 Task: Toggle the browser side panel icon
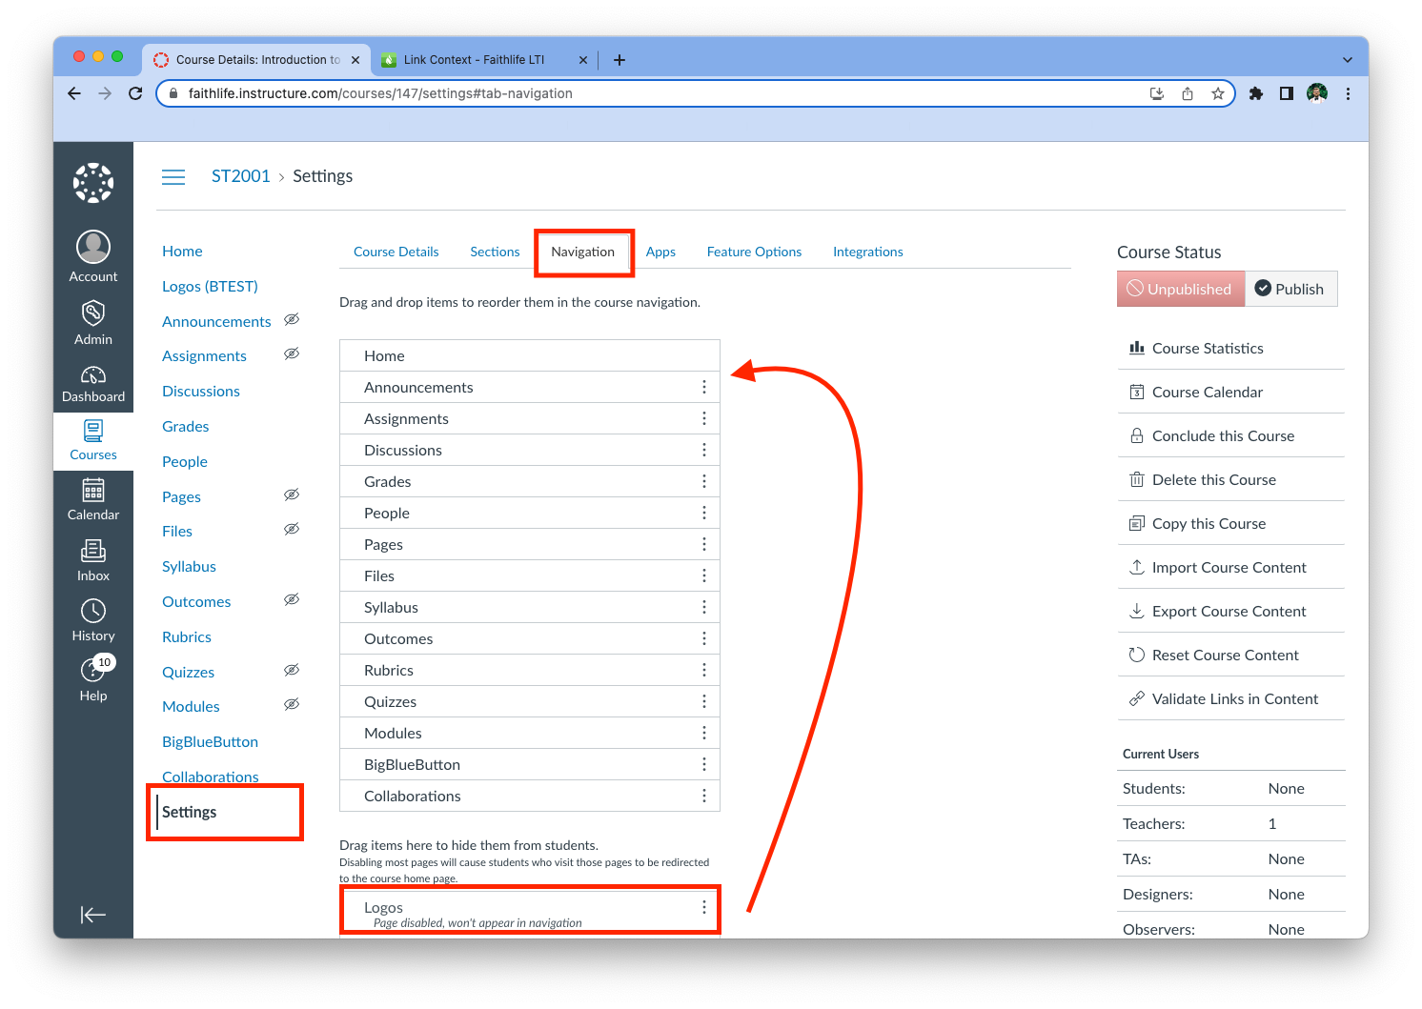coord(1287,93)
